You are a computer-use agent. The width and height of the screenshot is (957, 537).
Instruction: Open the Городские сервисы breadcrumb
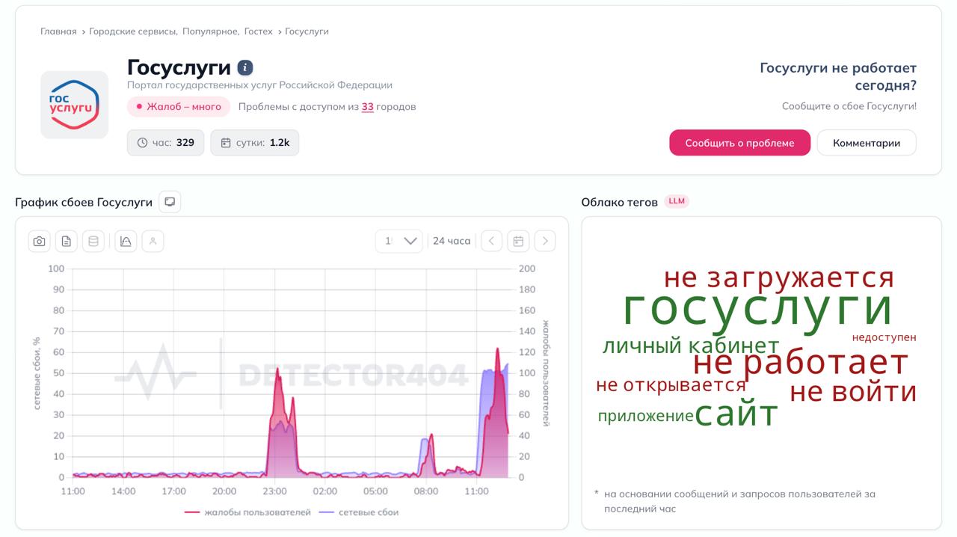(132, 31)
